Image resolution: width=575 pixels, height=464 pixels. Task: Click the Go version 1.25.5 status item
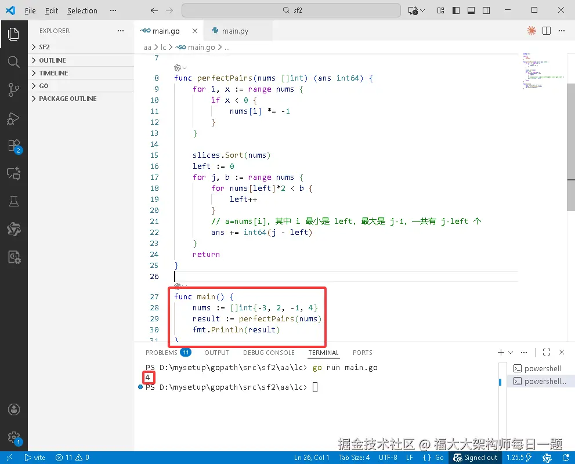(x=519, y=458)
